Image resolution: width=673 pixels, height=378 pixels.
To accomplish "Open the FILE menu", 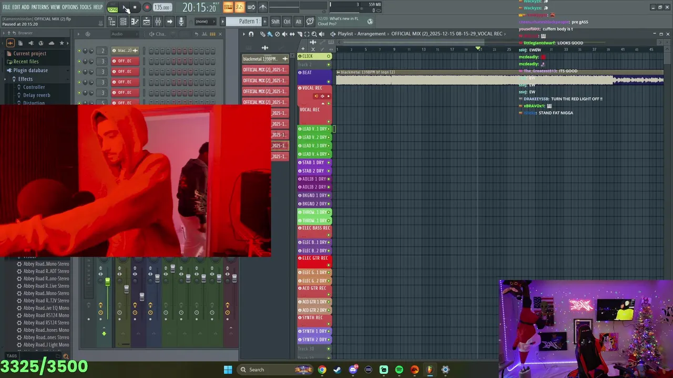I will (x=6, y=7).
